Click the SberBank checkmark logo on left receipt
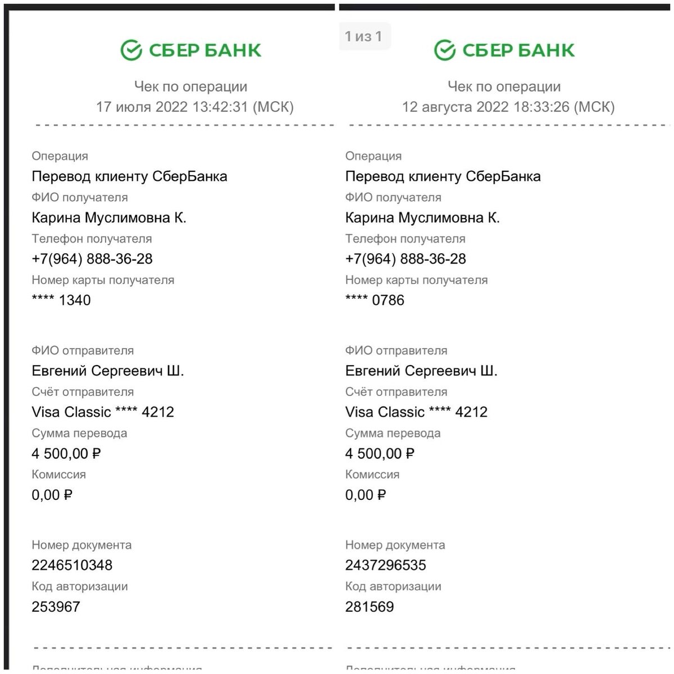The height and width of the screenshot is (674, 674). pos(132,50)
